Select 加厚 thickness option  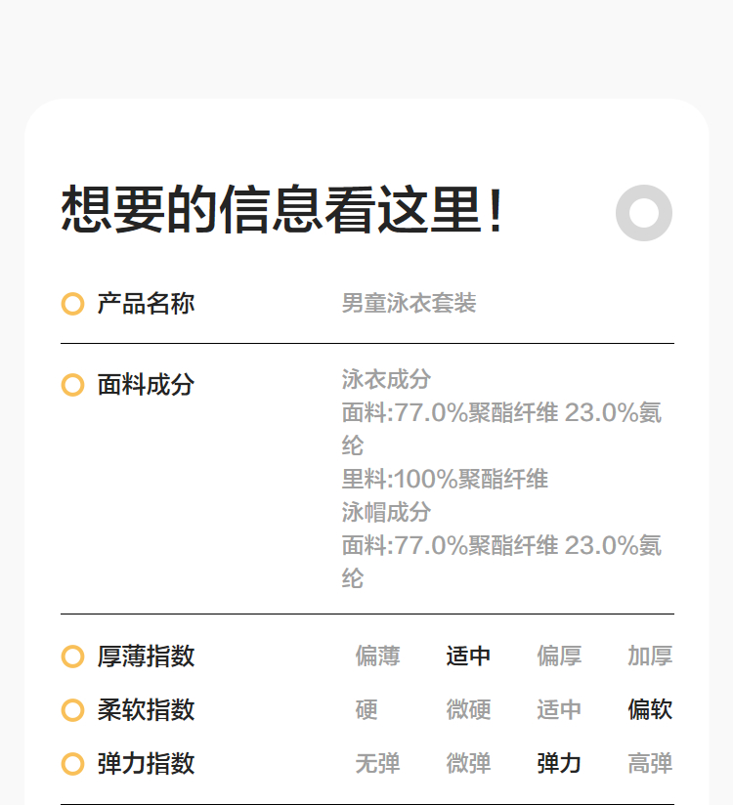tap(650, 657)
